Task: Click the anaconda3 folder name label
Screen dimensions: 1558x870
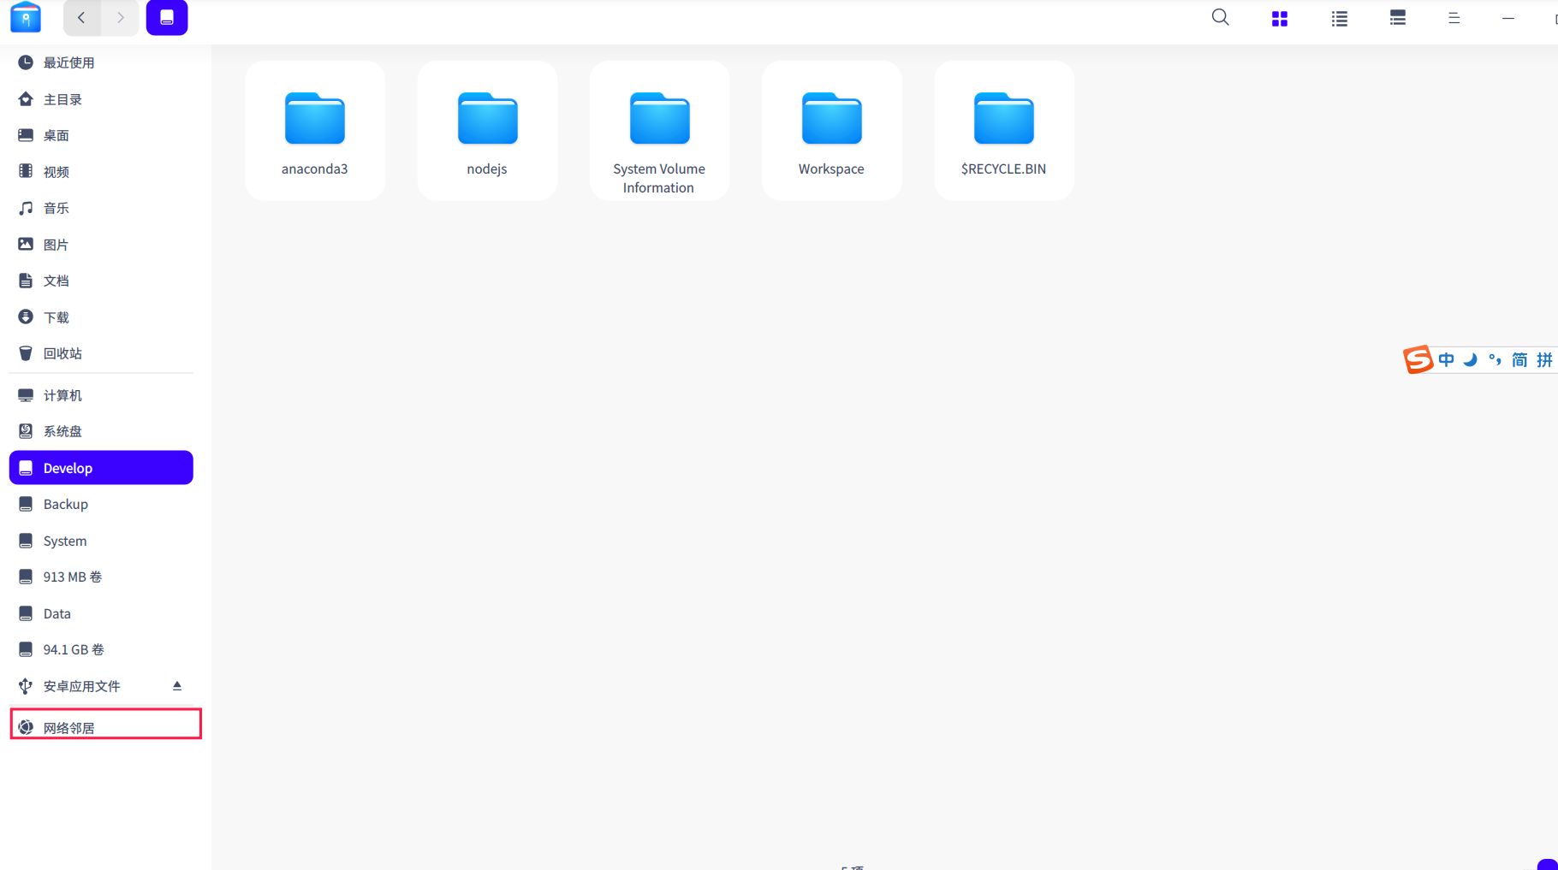Action: 315,169
